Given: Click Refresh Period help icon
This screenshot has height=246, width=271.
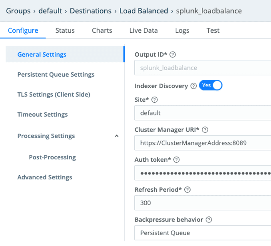Looking at the screenshot, I should 187,190.
